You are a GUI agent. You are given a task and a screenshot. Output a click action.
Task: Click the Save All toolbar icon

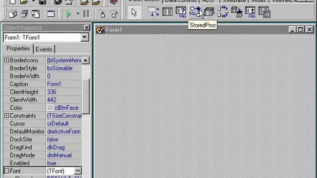58,2
